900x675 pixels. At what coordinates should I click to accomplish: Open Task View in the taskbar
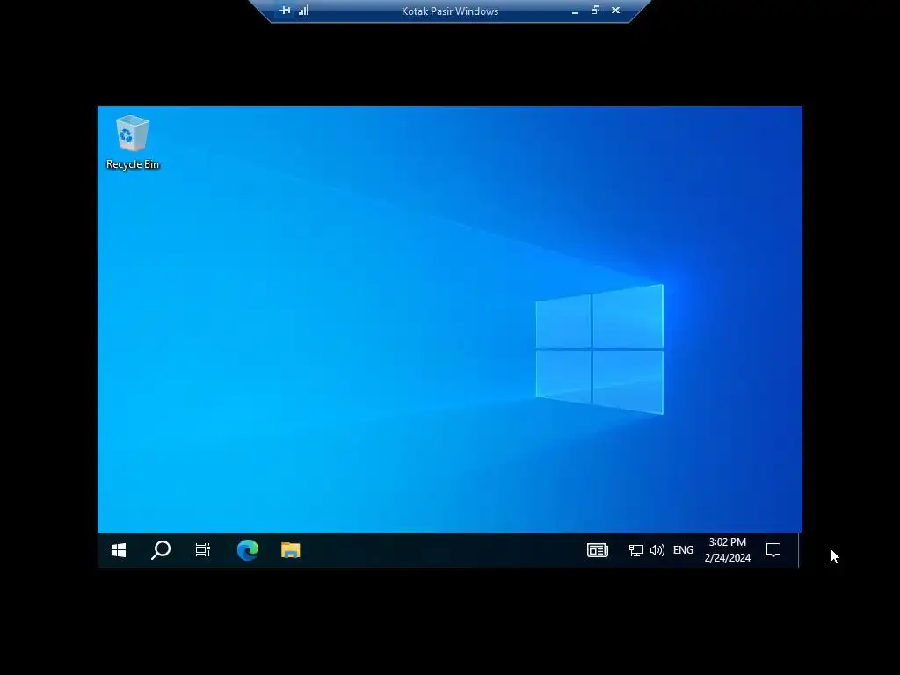click(x=203, y=550)
